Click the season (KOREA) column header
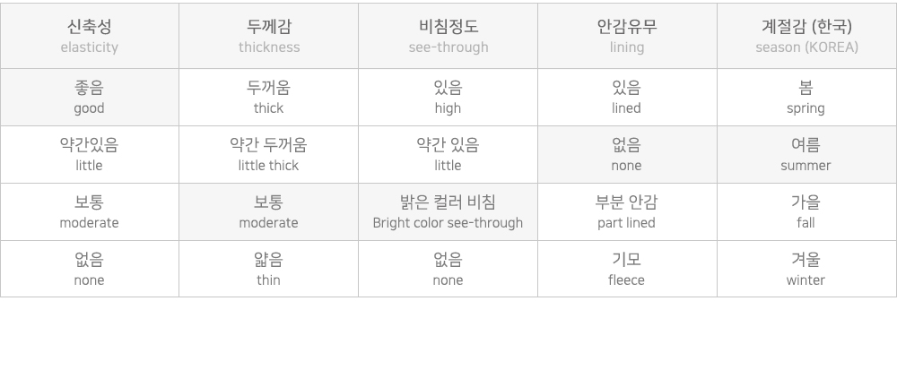This screenshot has height=387, width=897. [x=806, y=36]
